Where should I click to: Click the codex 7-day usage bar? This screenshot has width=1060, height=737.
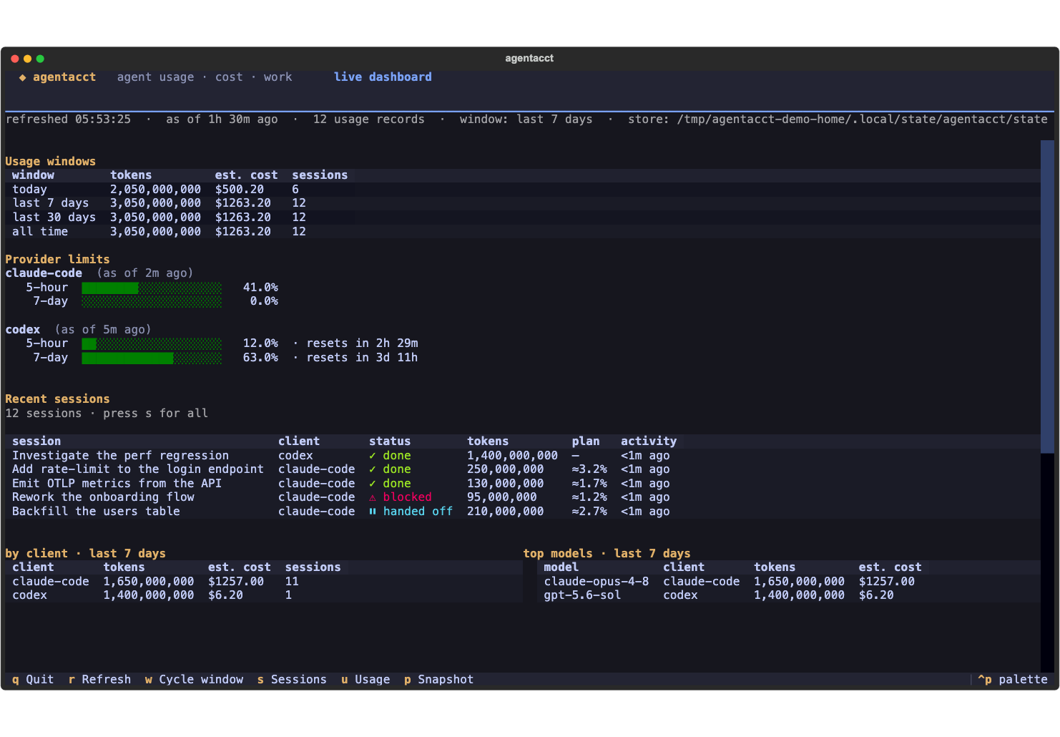click(x=152, y=358)
